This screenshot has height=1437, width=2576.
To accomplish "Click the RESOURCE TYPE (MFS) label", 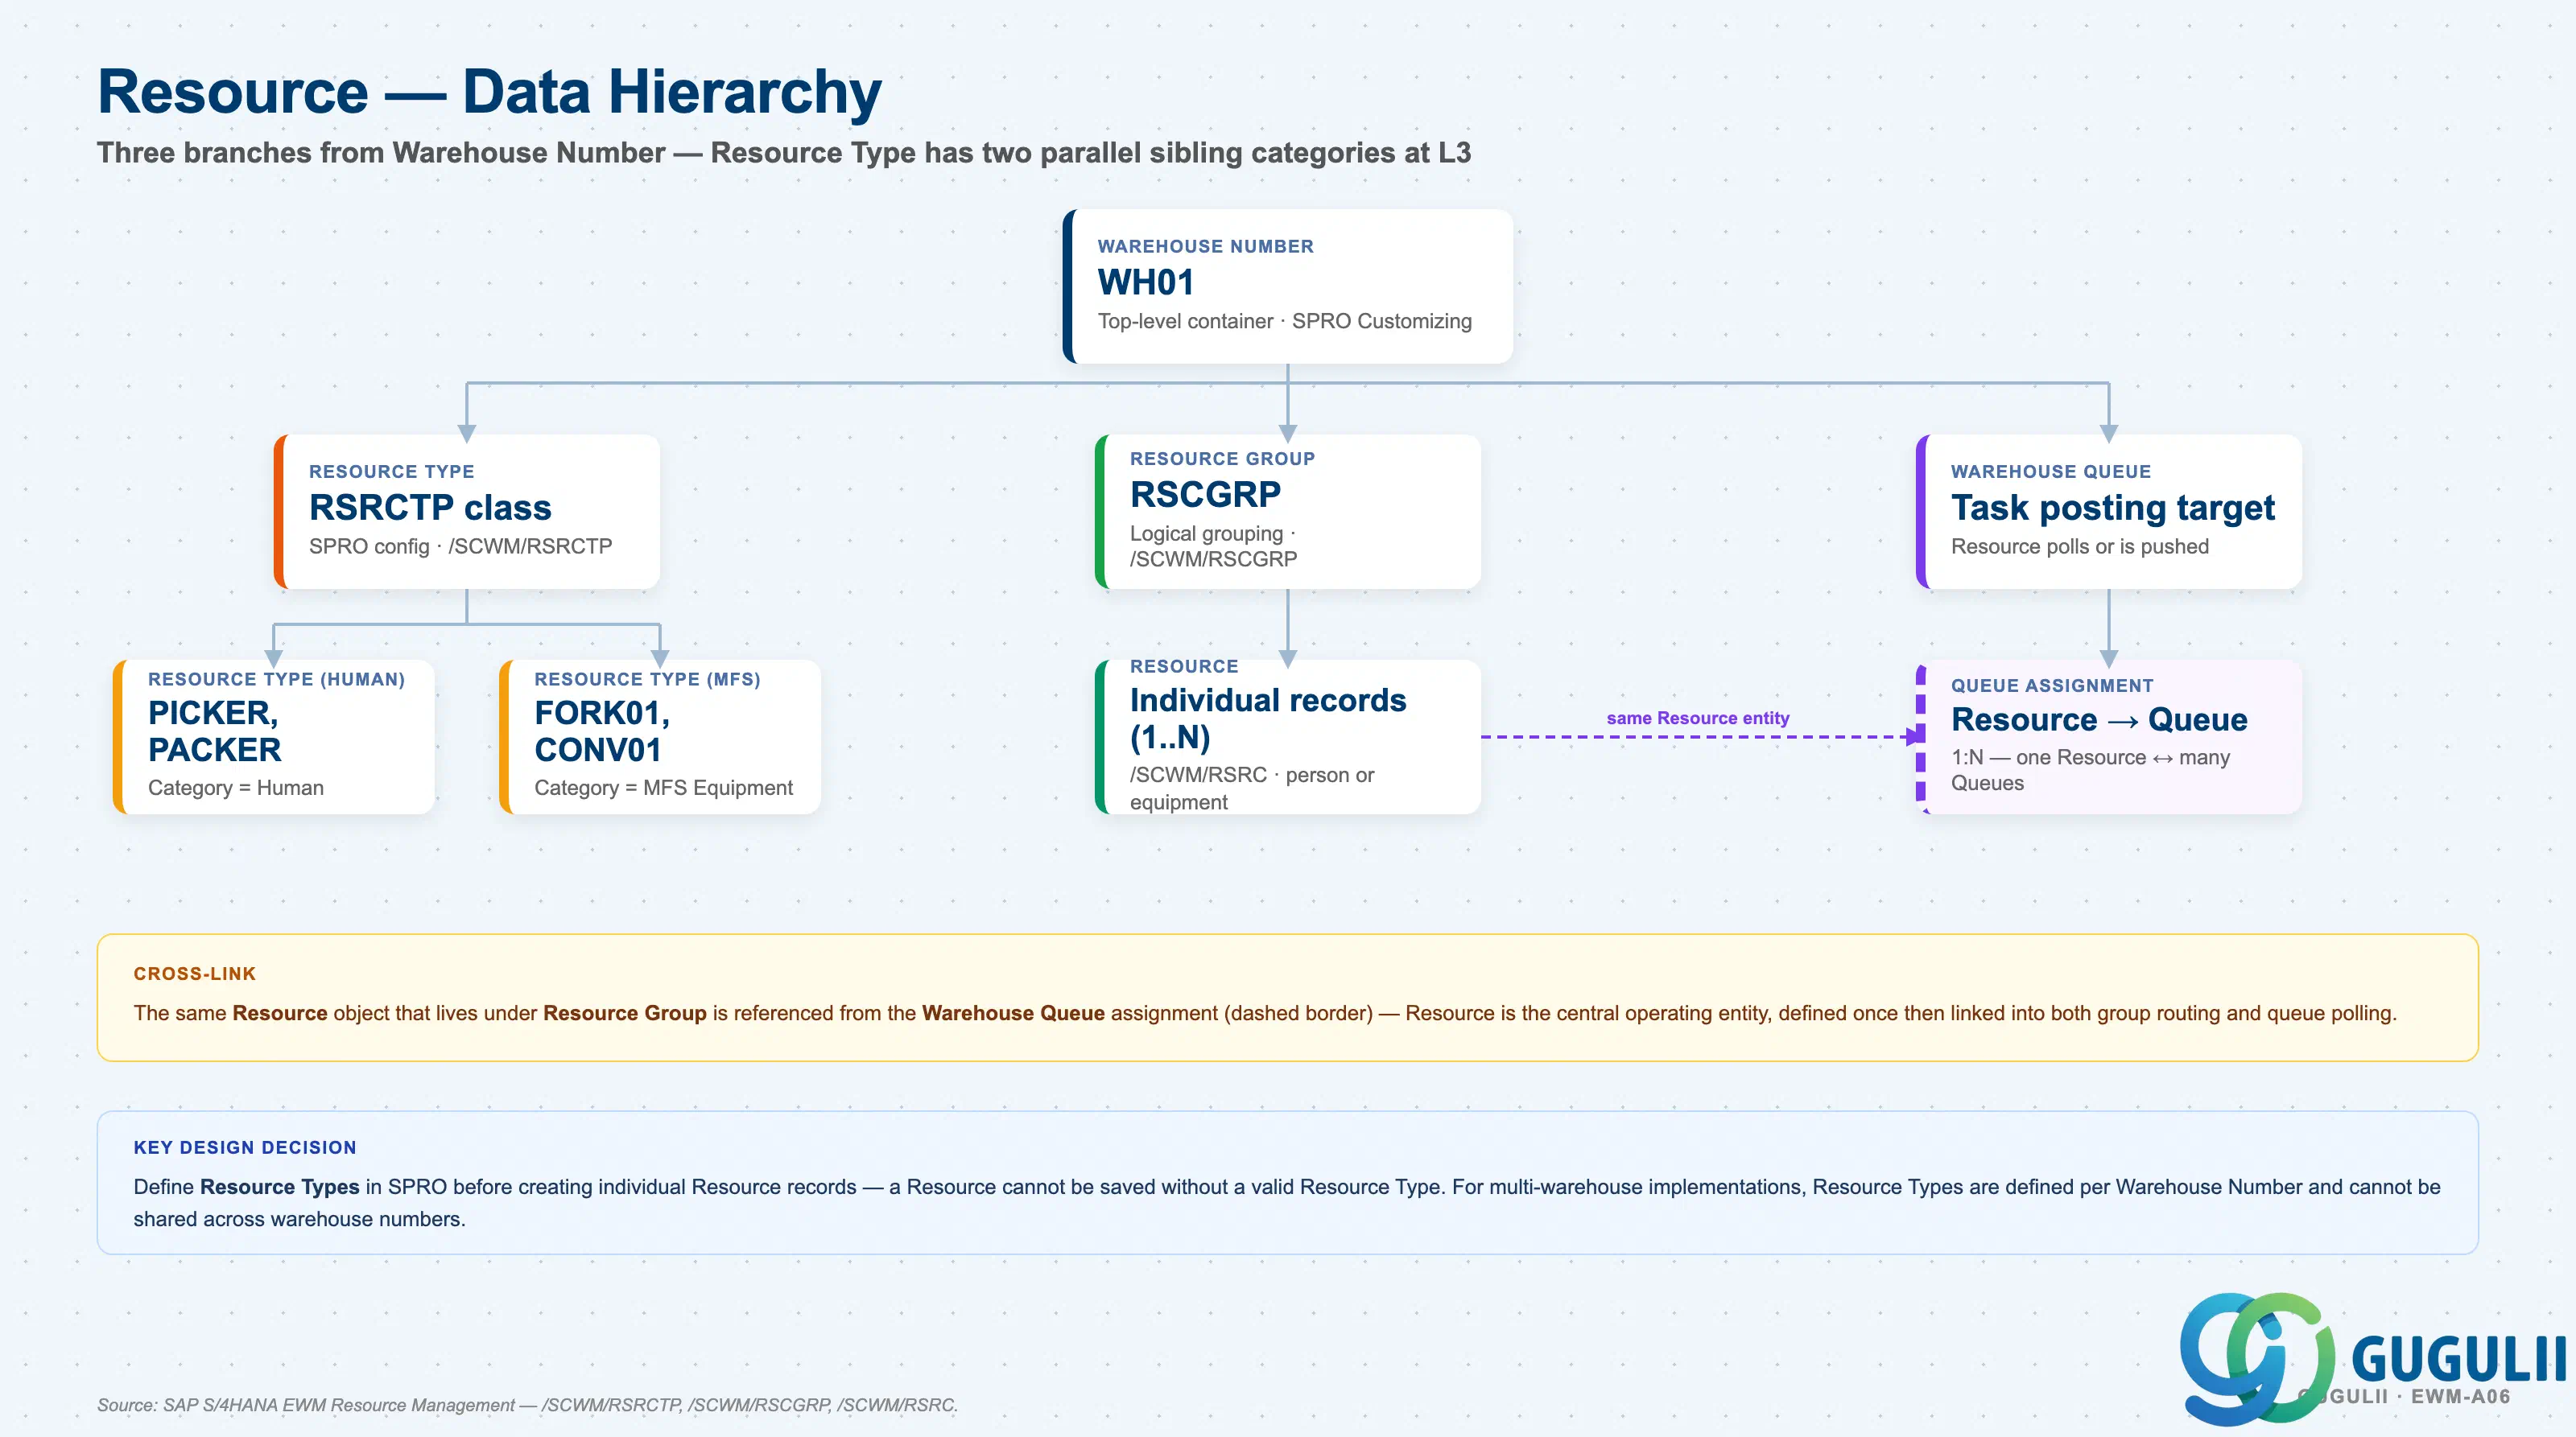I will pos(648,680).
